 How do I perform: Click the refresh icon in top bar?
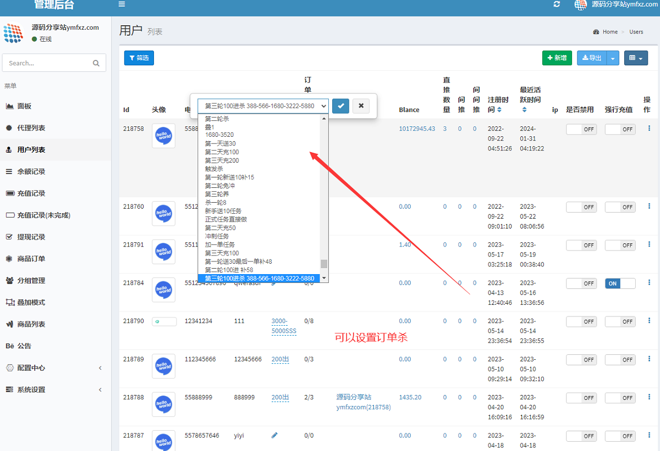[557, 4]
